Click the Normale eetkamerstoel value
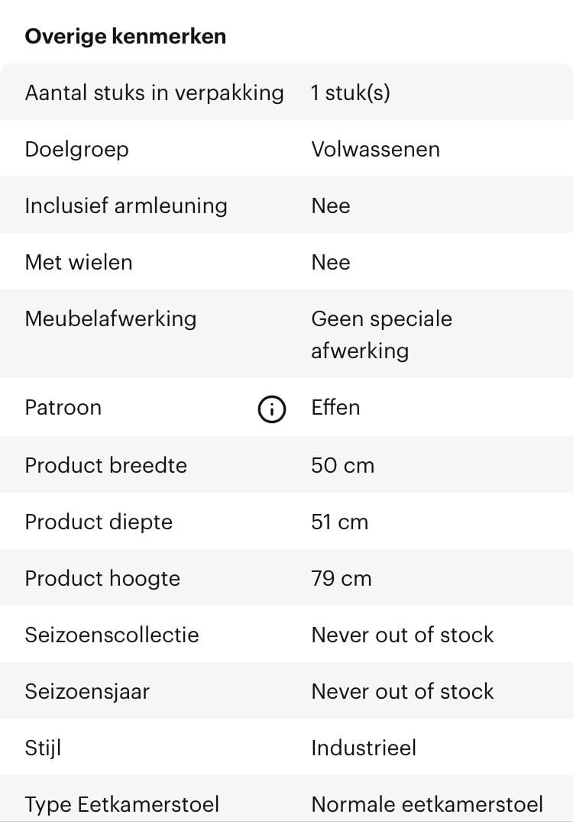Viewport: 573px width, 824px height. [x=427, y=804]
